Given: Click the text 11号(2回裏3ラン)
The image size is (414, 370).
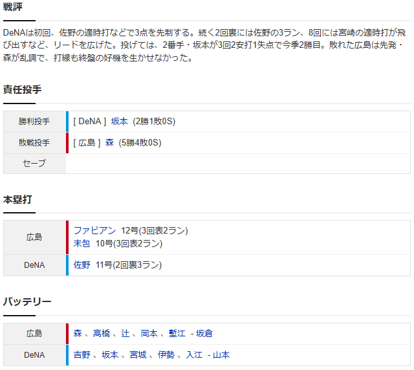Looking at the screenshot, I should (x=129, y=265).
